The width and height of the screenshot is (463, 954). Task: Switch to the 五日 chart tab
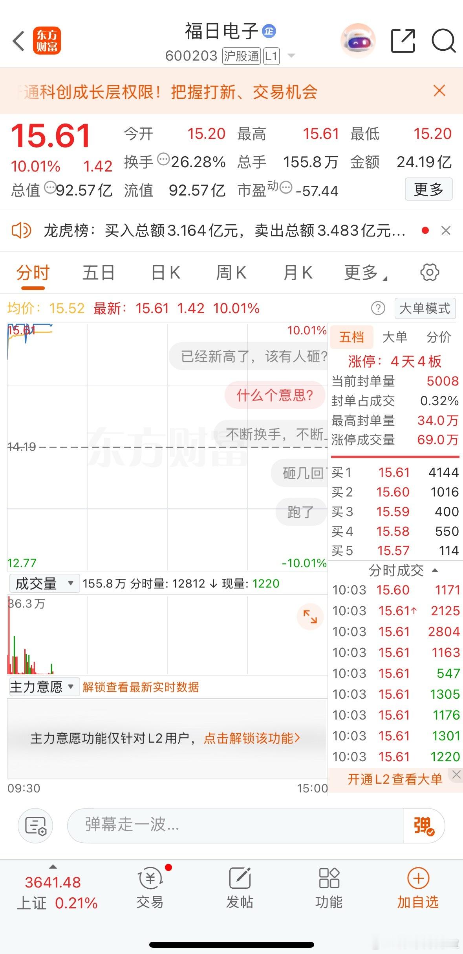[99, 273]
